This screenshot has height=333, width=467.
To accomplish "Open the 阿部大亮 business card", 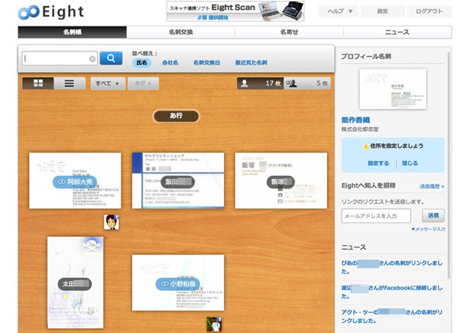I will (75, 181).
